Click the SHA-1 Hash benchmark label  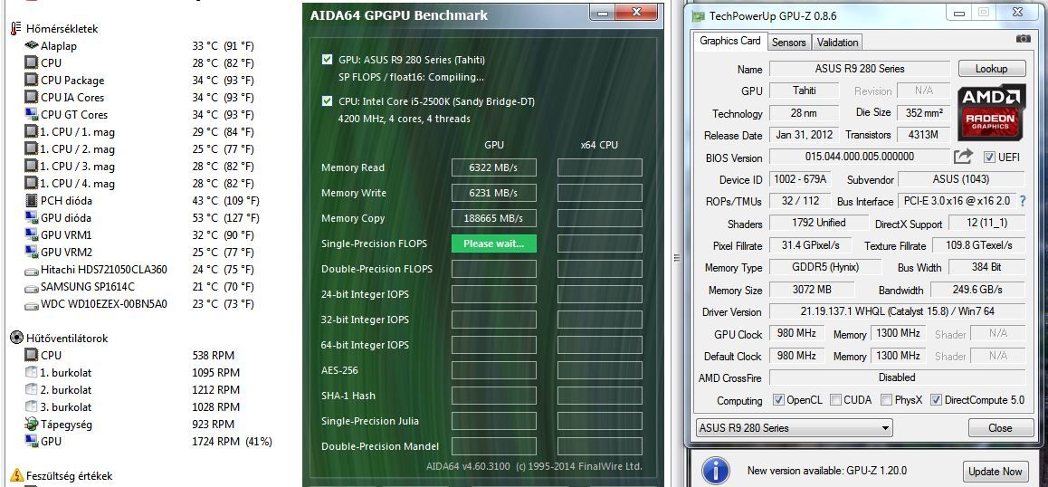point(348,396)
